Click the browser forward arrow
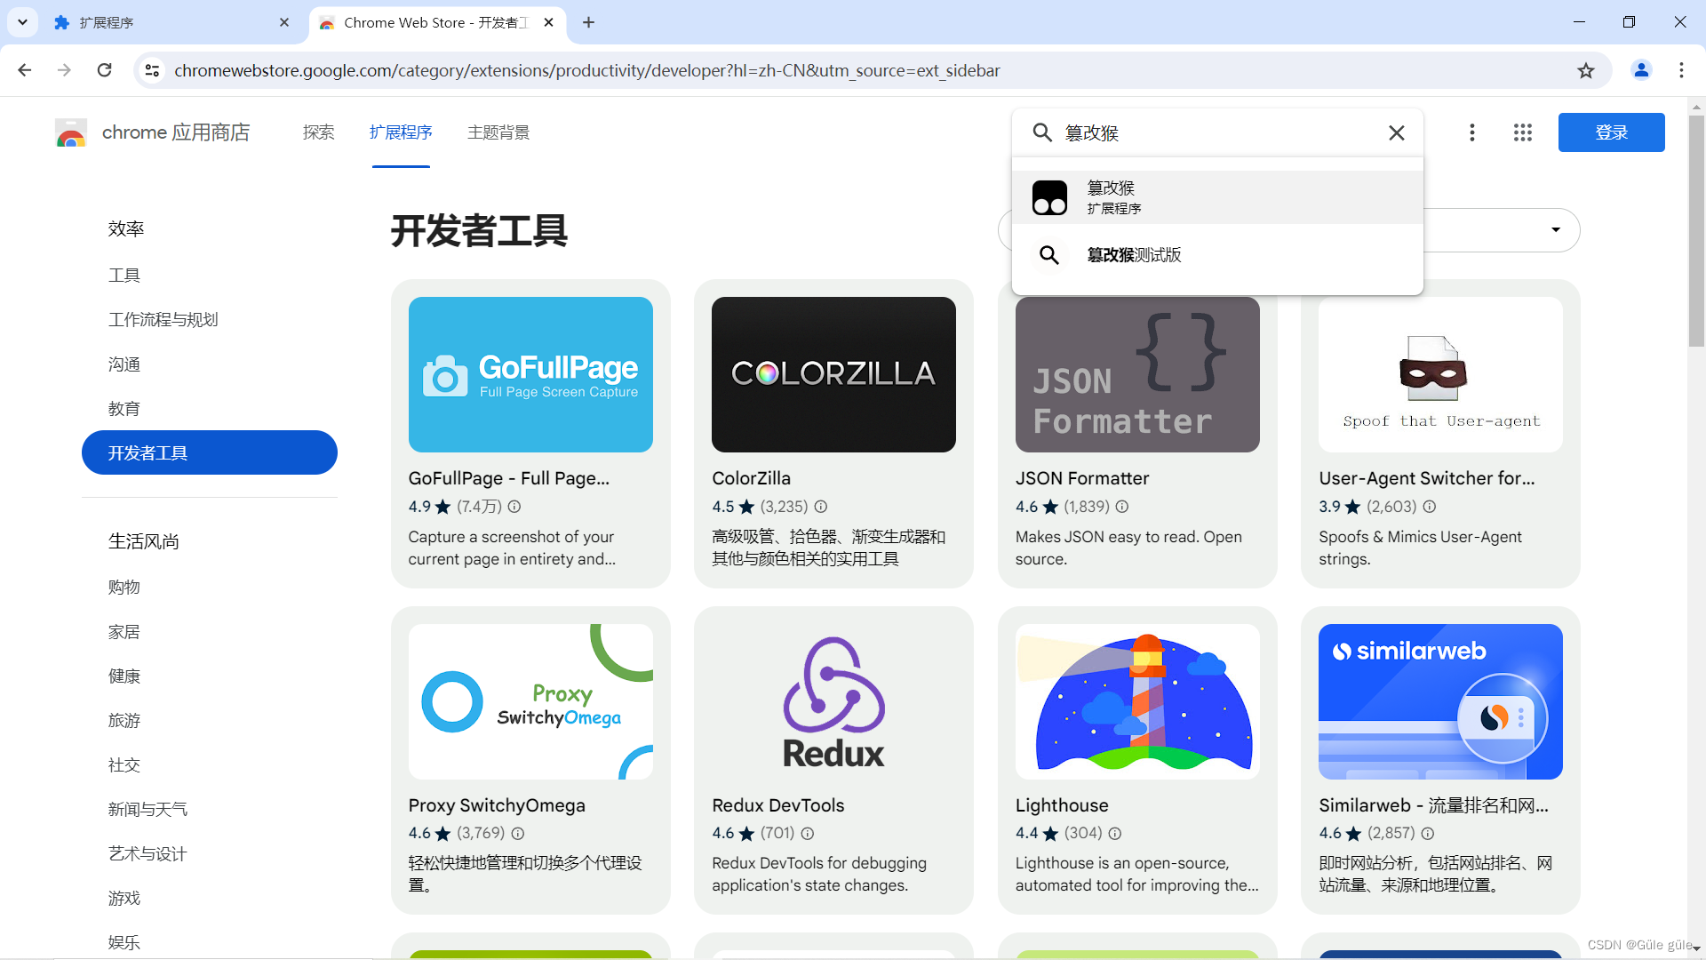1706x960 pixels. coord(64,70)
